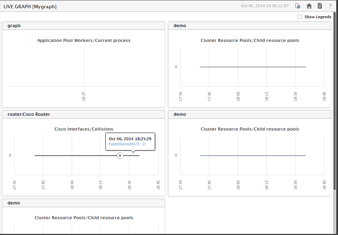Select the FastEthernet0/0 data point marker
The height and width of the screenshot is (235, 338).
click(120, 156)
